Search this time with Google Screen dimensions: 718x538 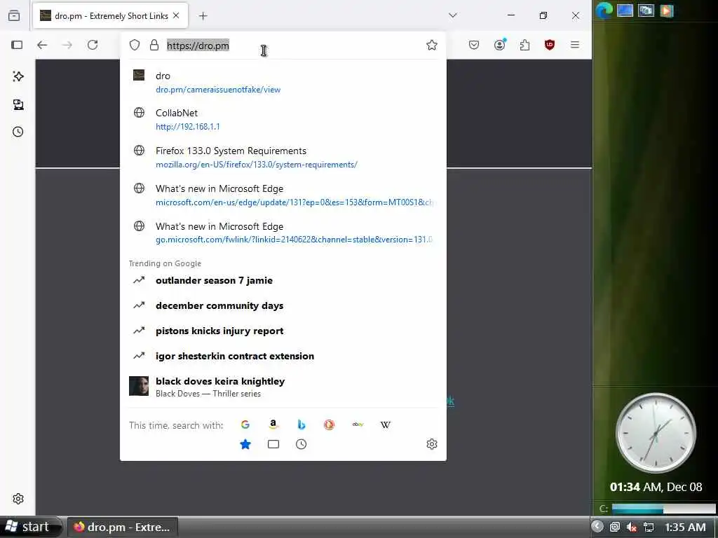tap(245, 425)
